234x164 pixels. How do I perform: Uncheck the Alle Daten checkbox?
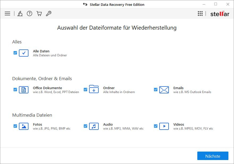15,53
